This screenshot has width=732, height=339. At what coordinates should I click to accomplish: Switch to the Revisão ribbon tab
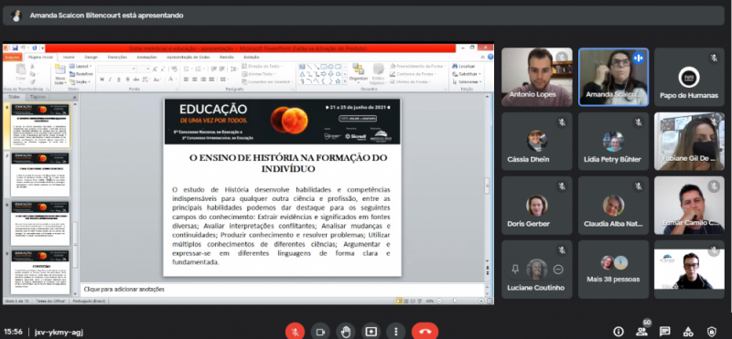[226, 57]
